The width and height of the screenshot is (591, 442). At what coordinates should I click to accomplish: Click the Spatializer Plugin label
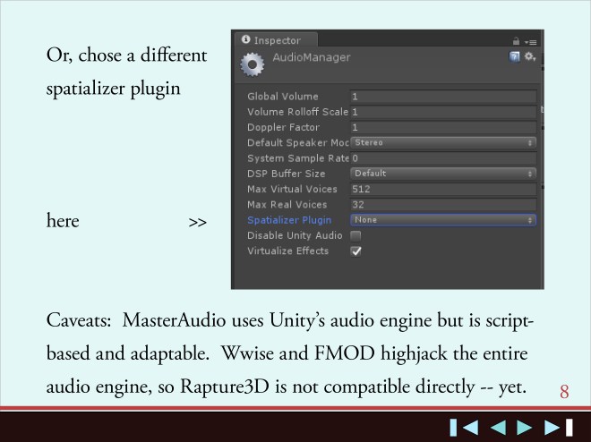[x=289, y=220]
